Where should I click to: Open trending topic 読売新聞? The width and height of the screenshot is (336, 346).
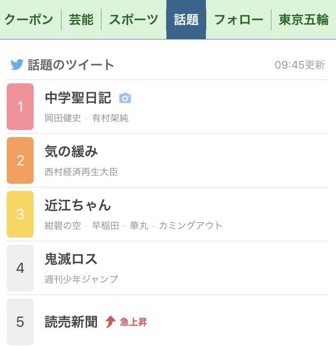click(x=71, y=322)
